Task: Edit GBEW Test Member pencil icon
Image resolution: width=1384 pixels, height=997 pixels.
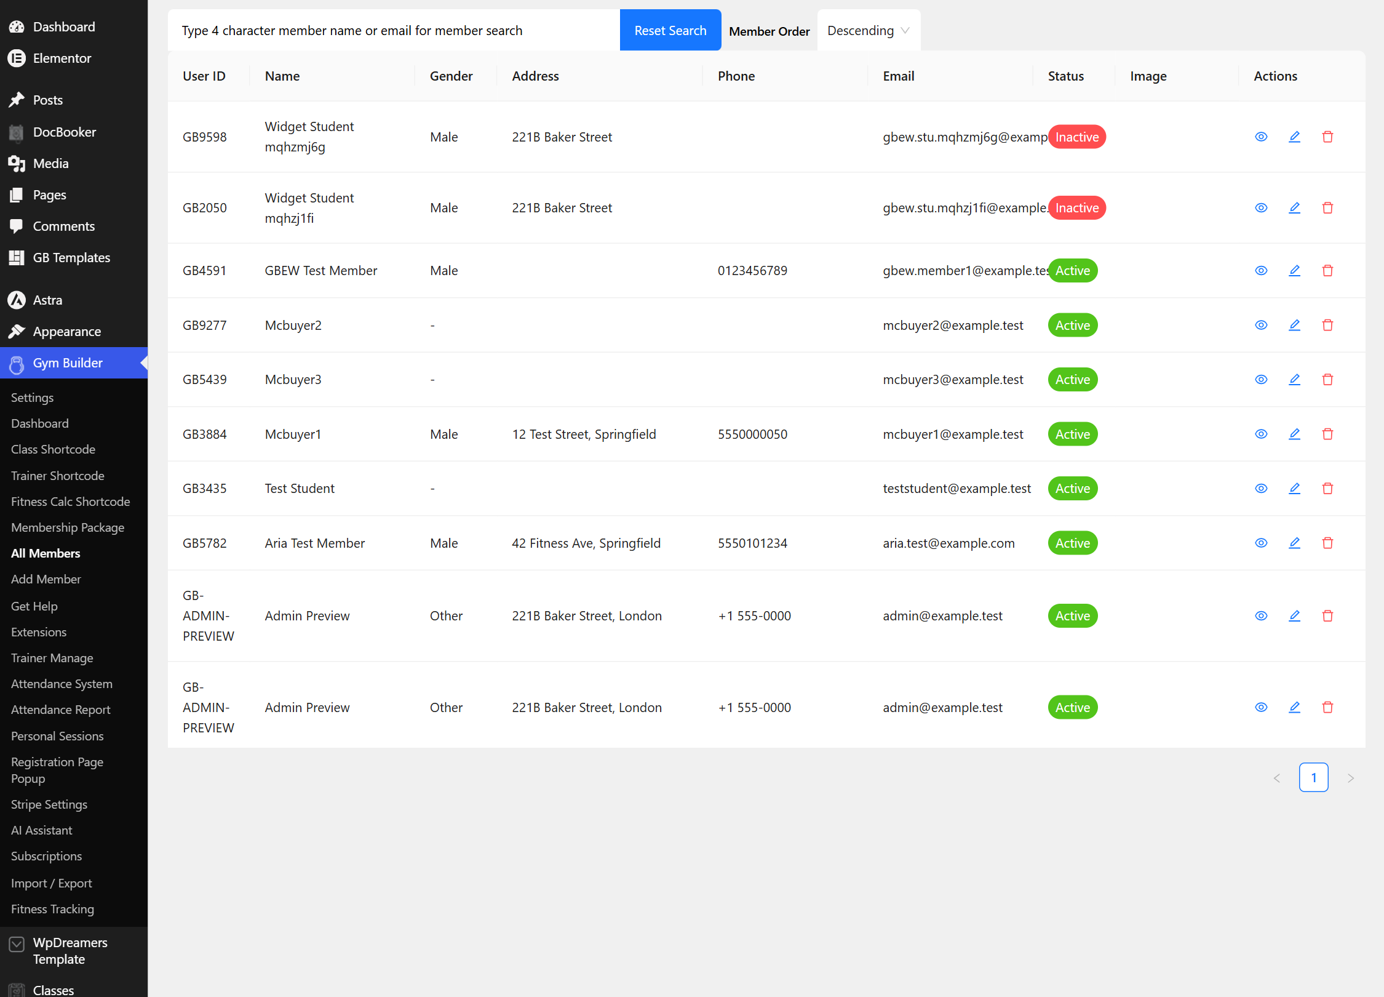Action: coord(1294,271)
